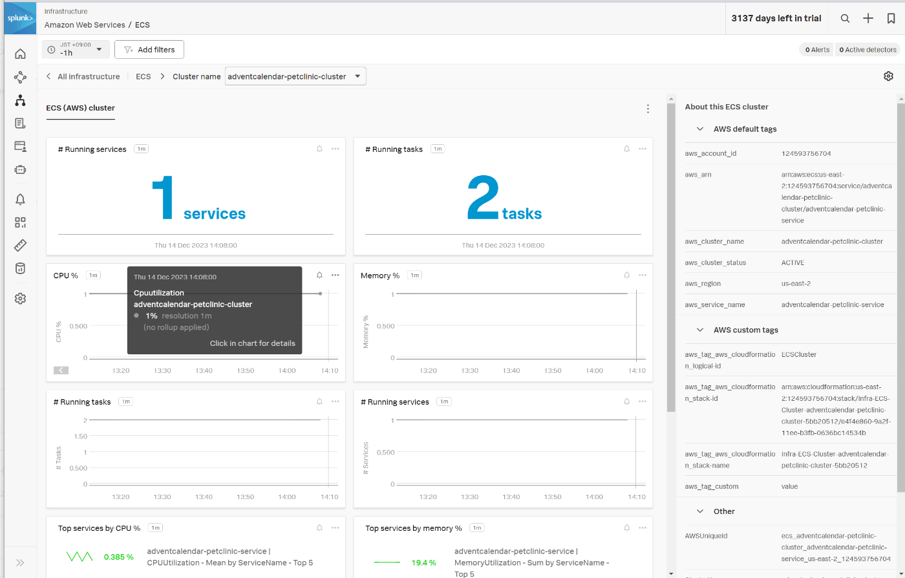
Task: Open Data Management cylinder icon in sidebar
Action: (x=20, y=268)
